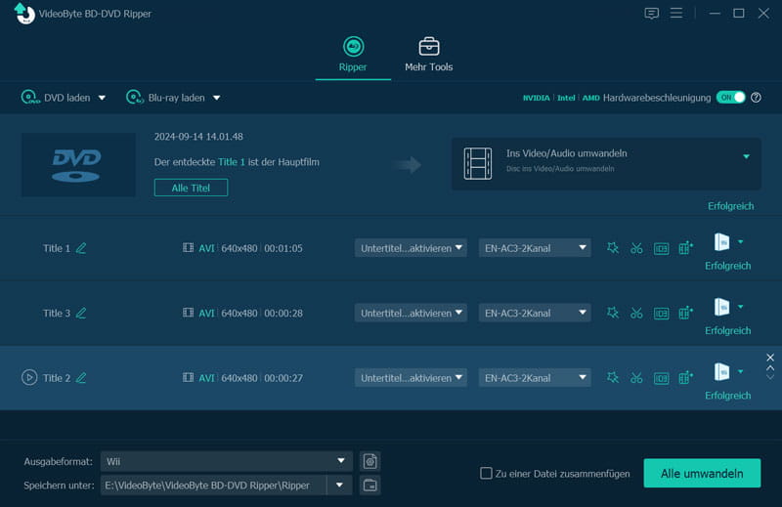Open effects edit star icon for Title 2

coord(613,377)
